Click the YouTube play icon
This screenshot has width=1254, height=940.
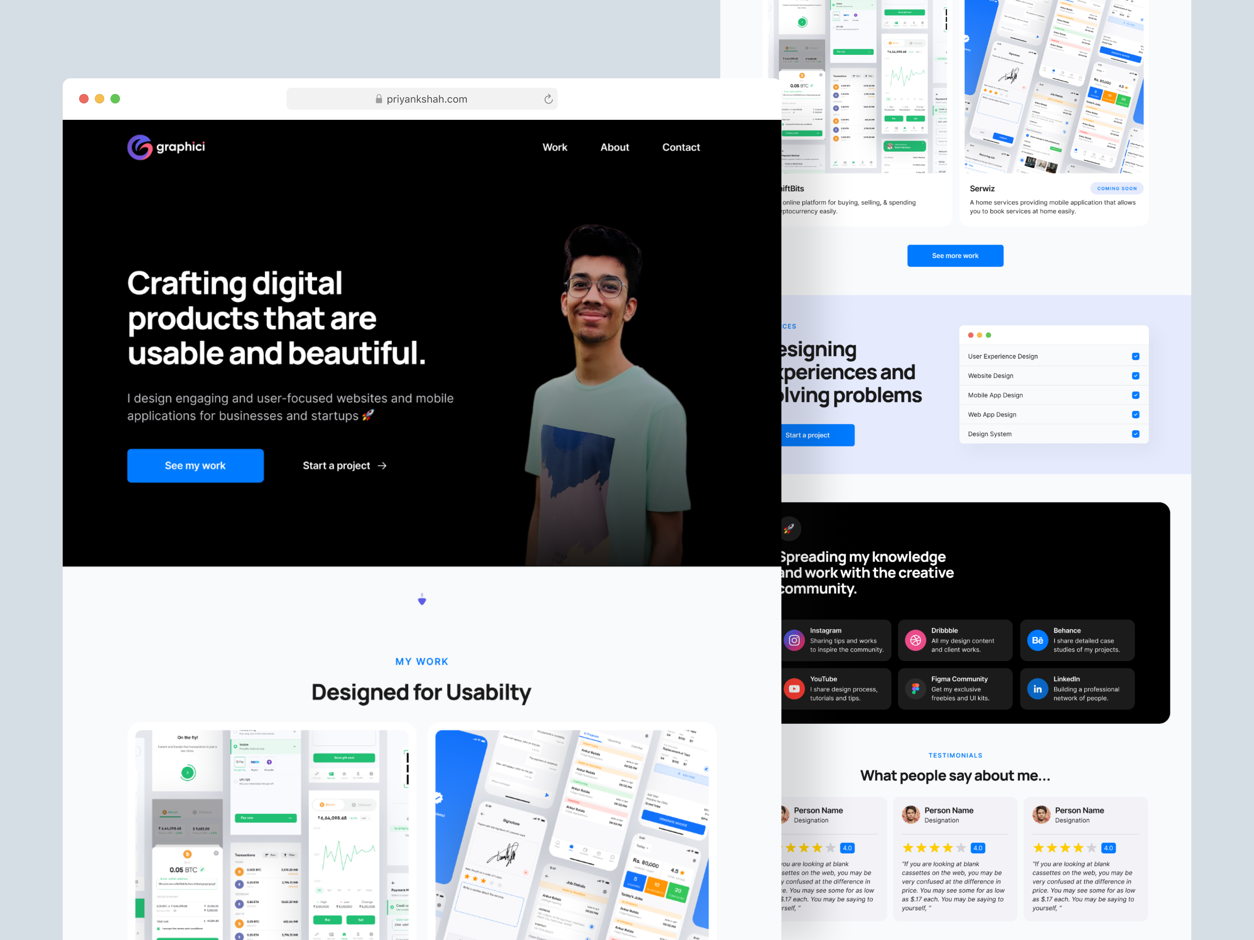click(794, 689)
